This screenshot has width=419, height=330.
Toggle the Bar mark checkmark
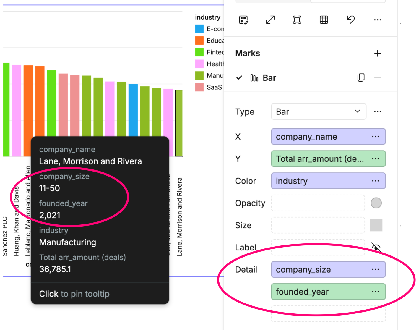coord(239,78)
